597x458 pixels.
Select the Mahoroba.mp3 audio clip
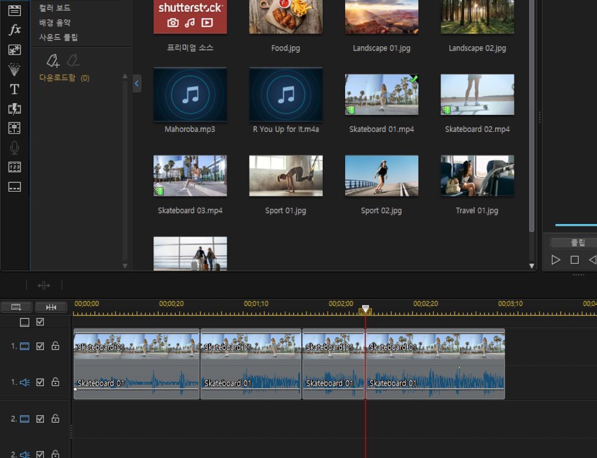(x=190, y=94)
